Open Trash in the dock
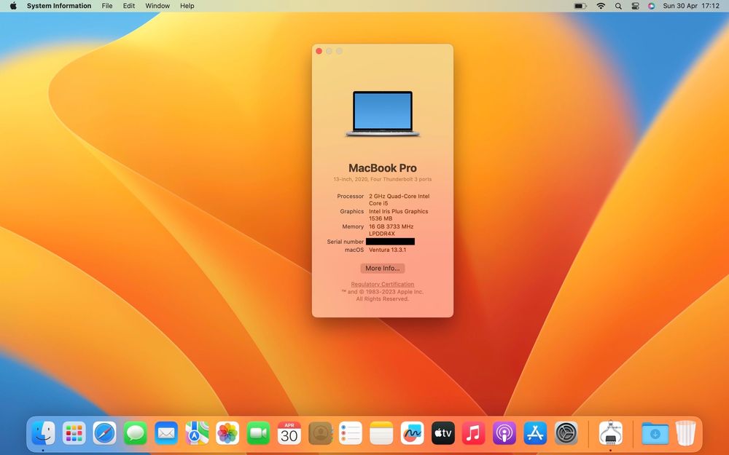Image resolution: width=729 pixels, height=455 pixels. (x=685, y=433)
